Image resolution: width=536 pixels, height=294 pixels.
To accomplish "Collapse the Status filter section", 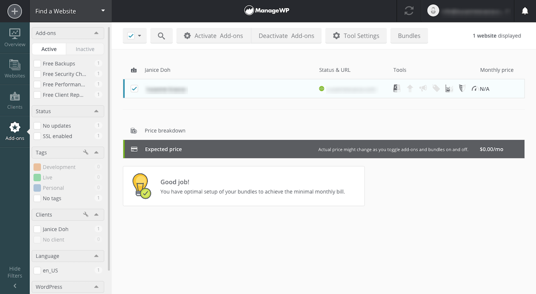I will (96, 111).
